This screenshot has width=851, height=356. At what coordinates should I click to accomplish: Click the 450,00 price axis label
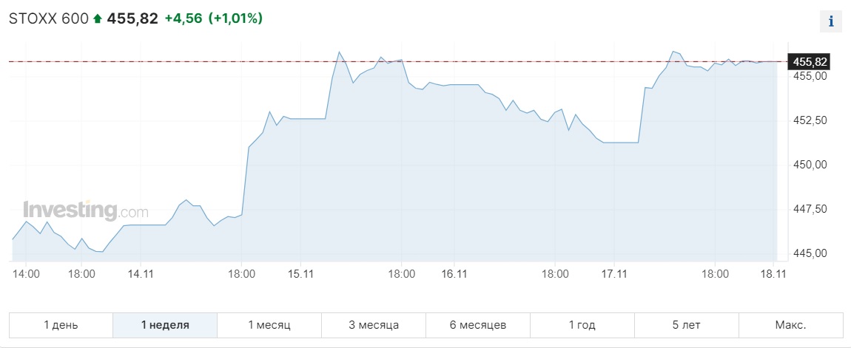(809, 165)
